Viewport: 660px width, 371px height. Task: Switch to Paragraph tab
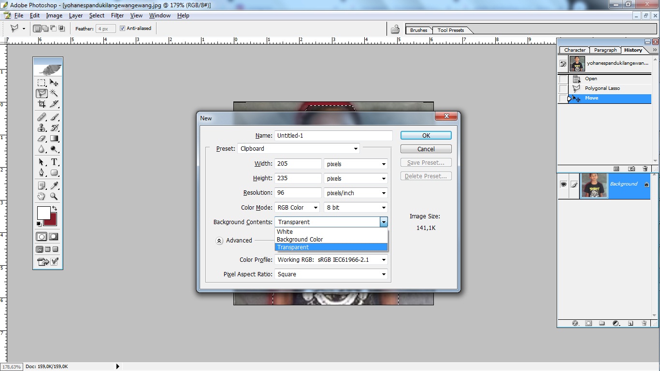click(x=605, y=50)
